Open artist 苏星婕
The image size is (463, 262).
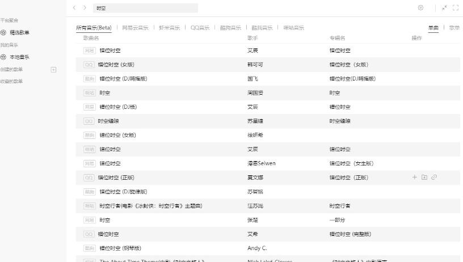point(255,121)
